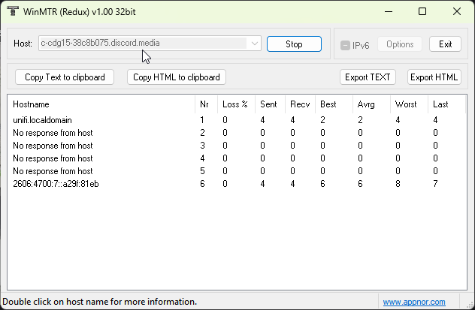Select No response from host row 5
The width and height of the screenshot is (475, 310).
pos(237,171)
